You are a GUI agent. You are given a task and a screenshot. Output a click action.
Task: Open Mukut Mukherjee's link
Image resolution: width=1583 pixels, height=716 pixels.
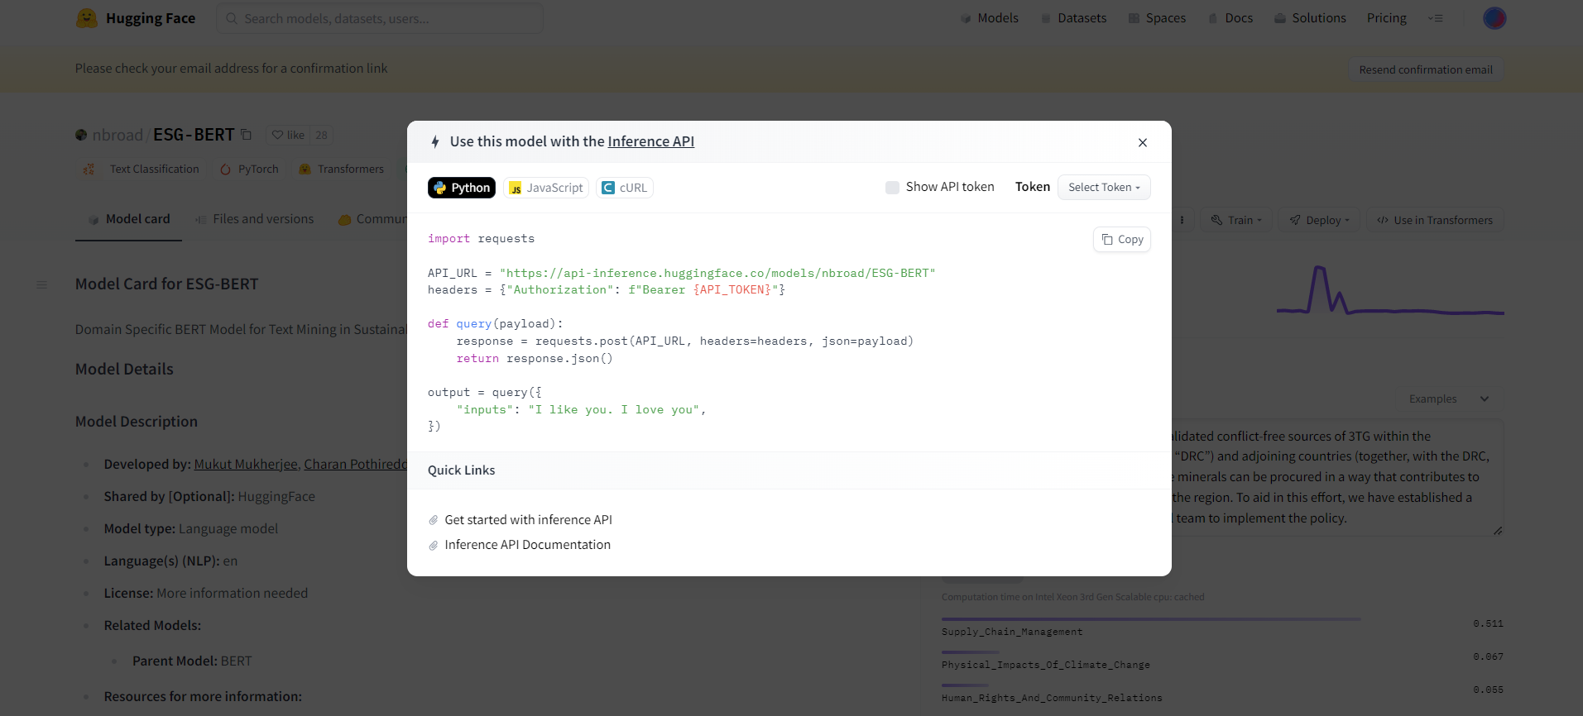(x=246, y=465)
